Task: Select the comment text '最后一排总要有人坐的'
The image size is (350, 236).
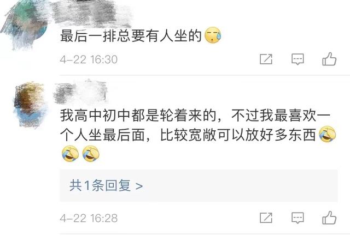Action: point(131,36)
